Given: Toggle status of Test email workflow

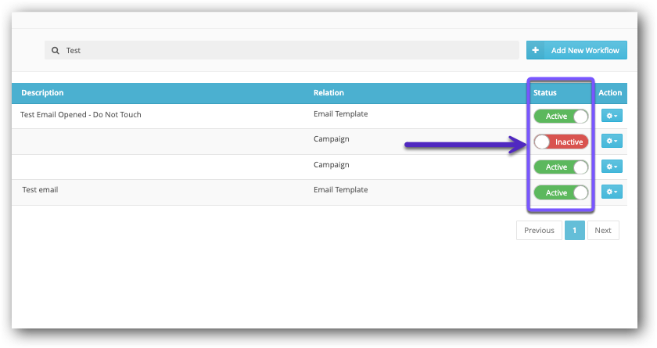Looking at the screenshot, I should (561, 192).
